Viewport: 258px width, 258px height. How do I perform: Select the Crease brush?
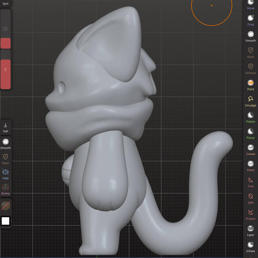tap(251, 150)
